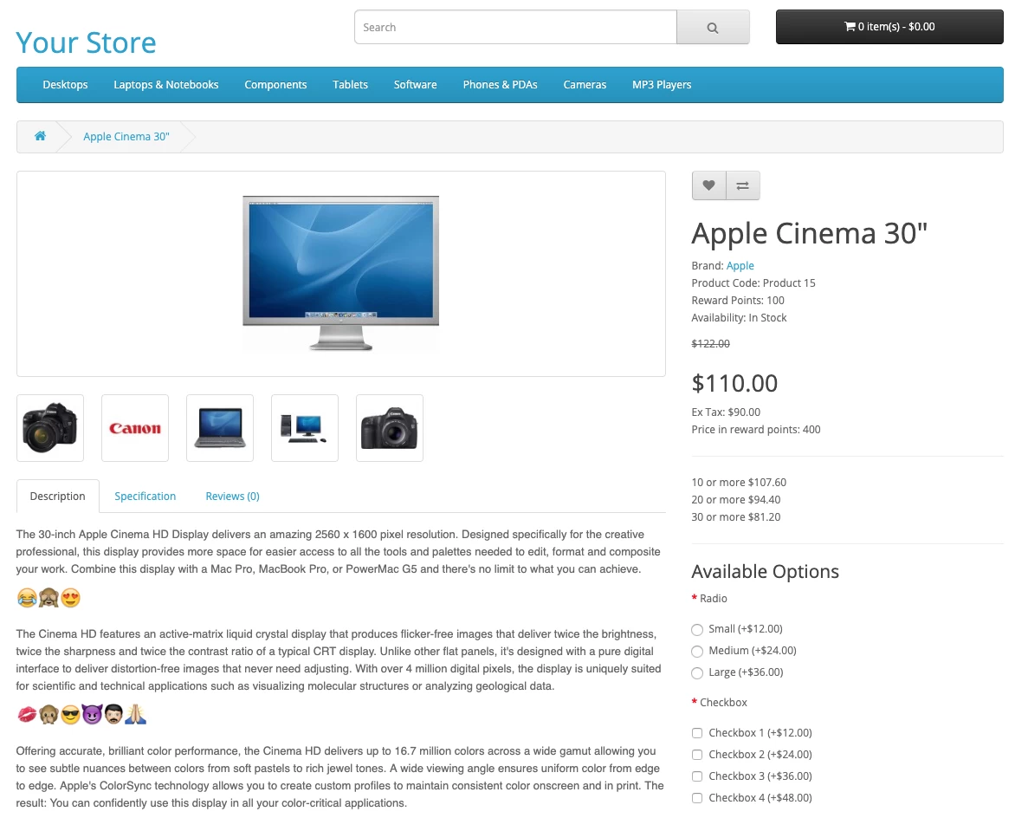The image size is (1028, 818).
Task: Open the Desktops menu
Action: [x=65, y=85]
